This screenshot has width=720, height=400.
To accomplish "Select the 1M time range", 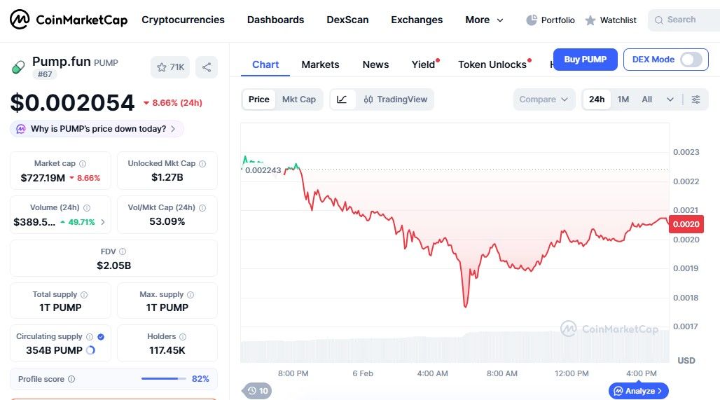I will point(623,99).
